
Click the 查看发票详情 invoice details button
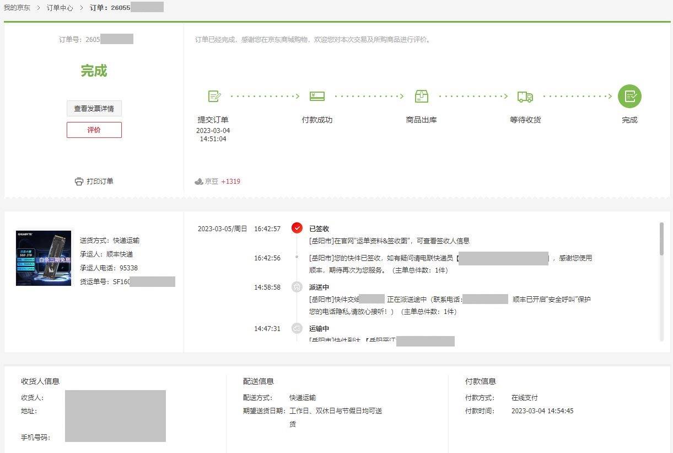click(x=94, y=108)
